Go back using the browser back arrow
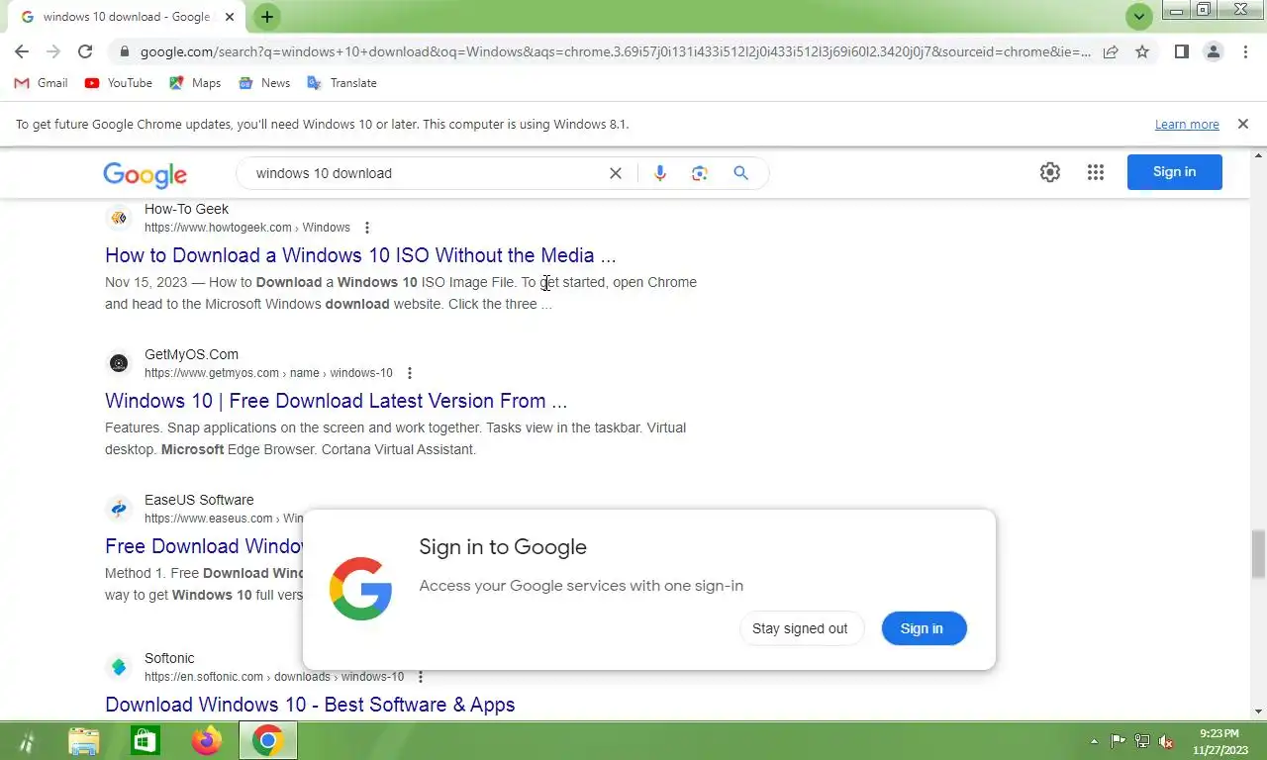 pyautogui.click(x=22, y=51)
